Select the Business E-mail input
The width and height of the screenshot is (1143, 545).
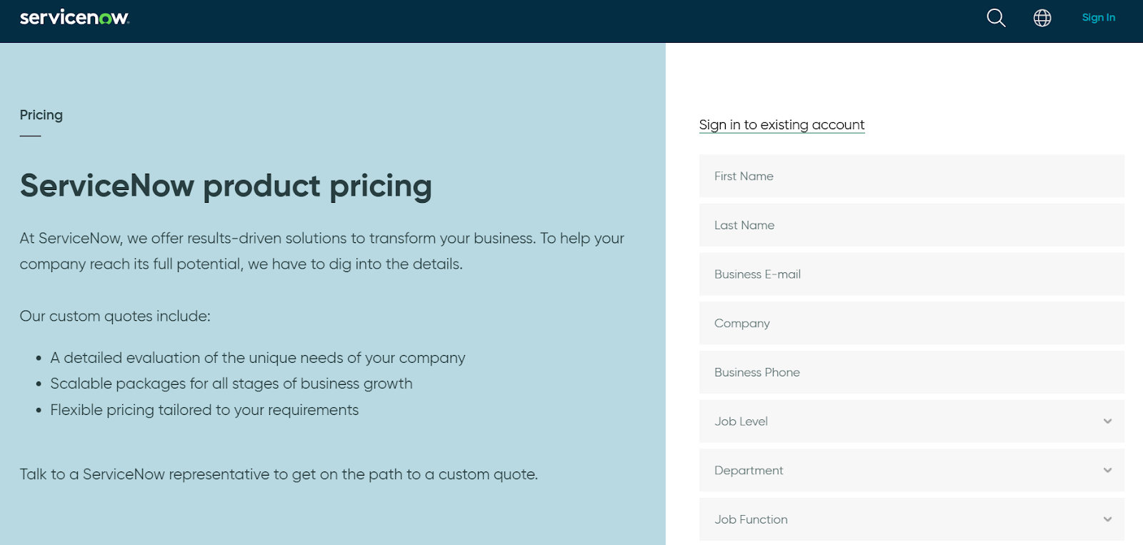(911, 274)
